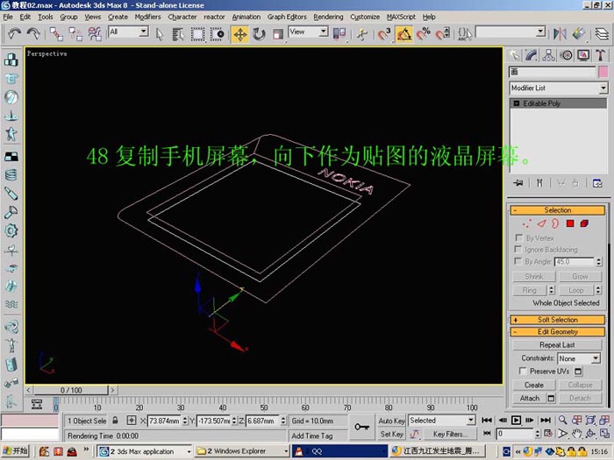Open the Layer Manager icon
614x460 pixels.
603,34
